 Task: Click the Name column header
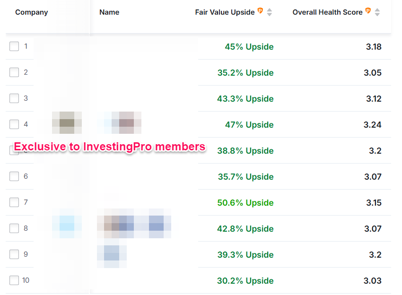[x=109, y=12]
